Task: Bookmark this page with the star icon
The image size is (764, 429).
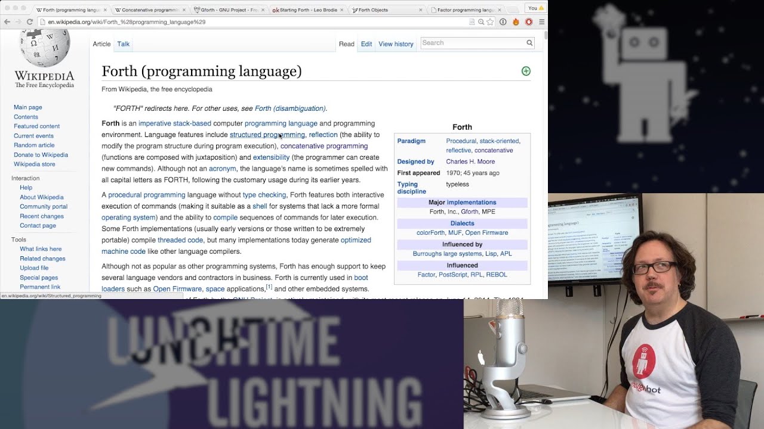Action: pyautogui.click(x=490, y=21)
